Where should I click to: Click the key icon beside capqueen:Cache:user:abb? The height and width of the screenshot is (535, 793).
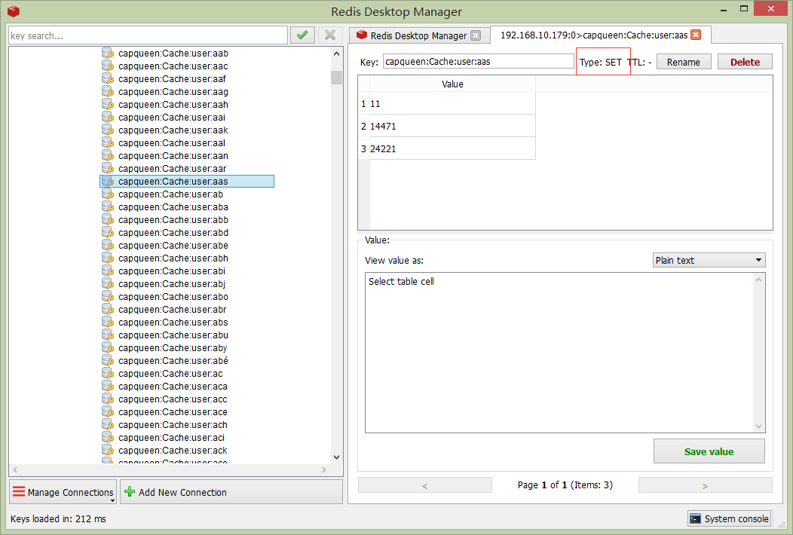point(107,219)
